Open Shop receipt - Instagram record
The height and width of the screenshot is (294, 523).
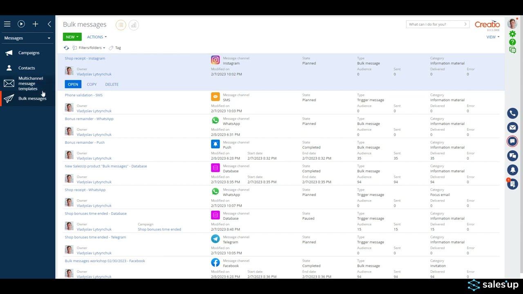tap(85, 58)
